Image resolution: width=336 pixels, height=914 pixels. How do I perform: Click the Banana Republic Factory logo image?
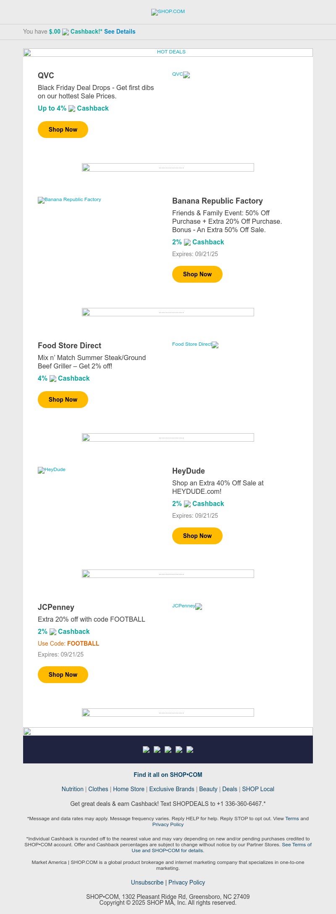click(x=69, y=200)
